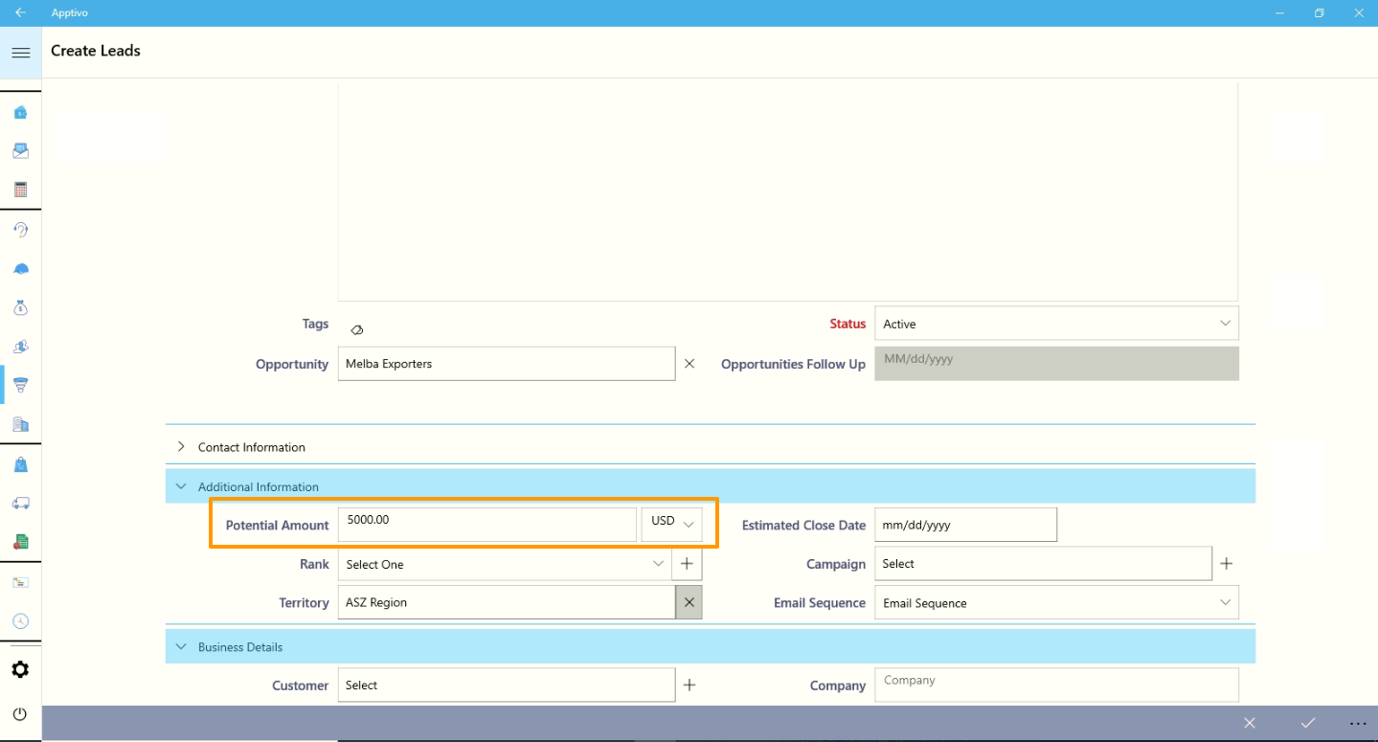1378x742 pixels.
Task: Expand the Contact Information section
Action: pyautogui.click(x=251, y=447)
